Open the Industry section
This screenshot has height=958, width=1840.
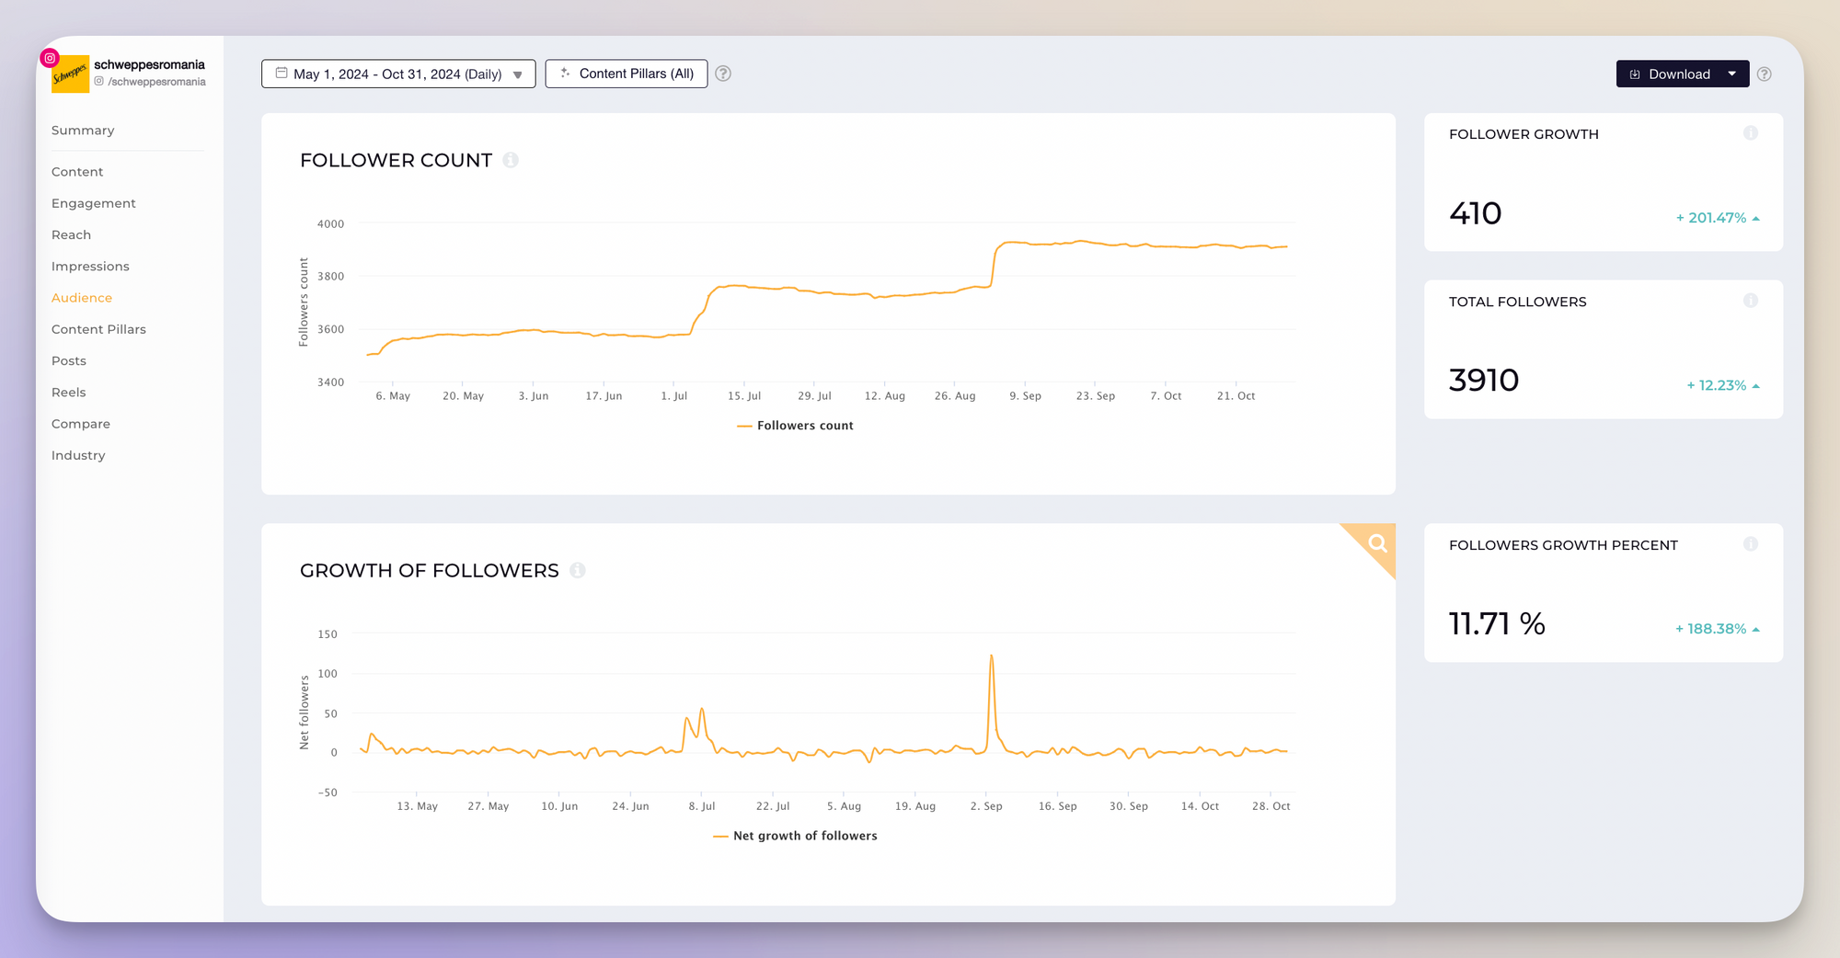[78, 456]
